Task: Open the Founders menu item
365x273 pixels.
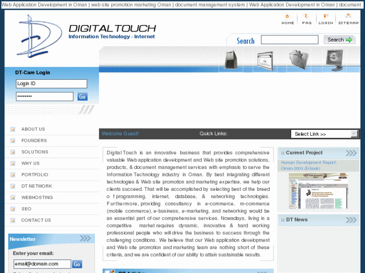Action: [34, 141]
